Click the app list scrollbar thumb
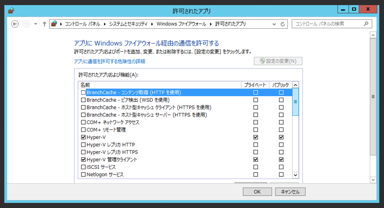384x208 pixels. pyautogui.click(x=296, y=102)
